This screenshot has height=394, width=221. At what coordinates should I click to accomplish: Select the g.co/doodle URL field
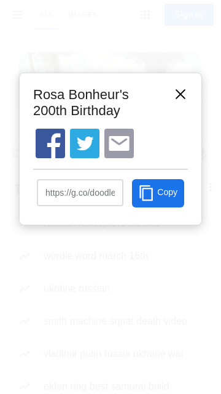click(x=80, y=193)
